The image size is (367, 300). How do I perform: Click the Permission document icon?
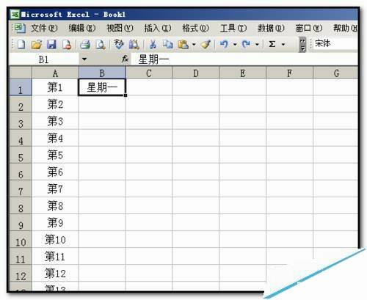point(67,45)
